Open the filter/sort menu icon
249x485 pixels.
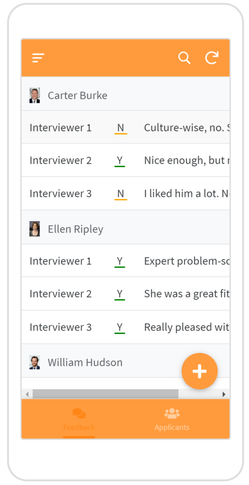click(x=38, y=58)
